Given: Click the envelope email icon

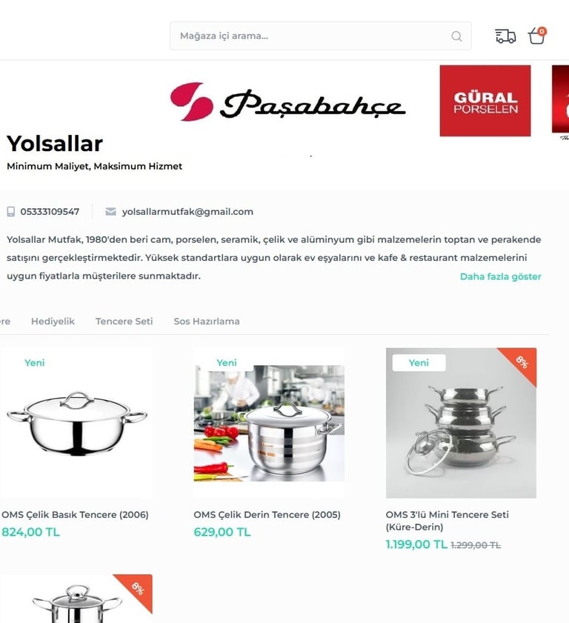Looking at the screenshot, I should point(111,211).
